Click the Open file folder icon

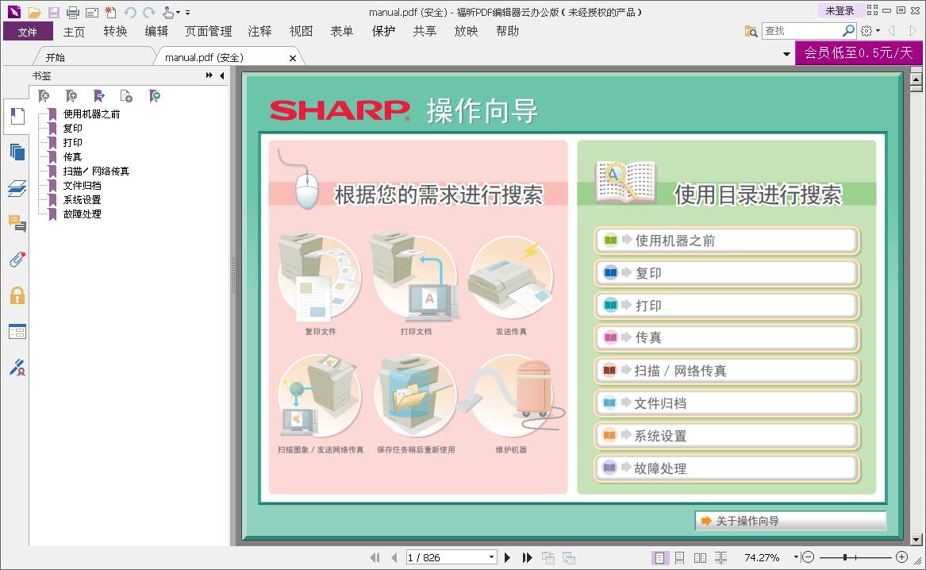pyautogui.click(x=34, y=12)
